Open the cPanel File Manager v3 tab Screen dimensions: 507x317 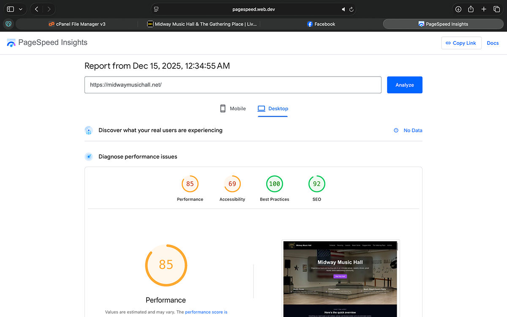click(x=77, y=24)
